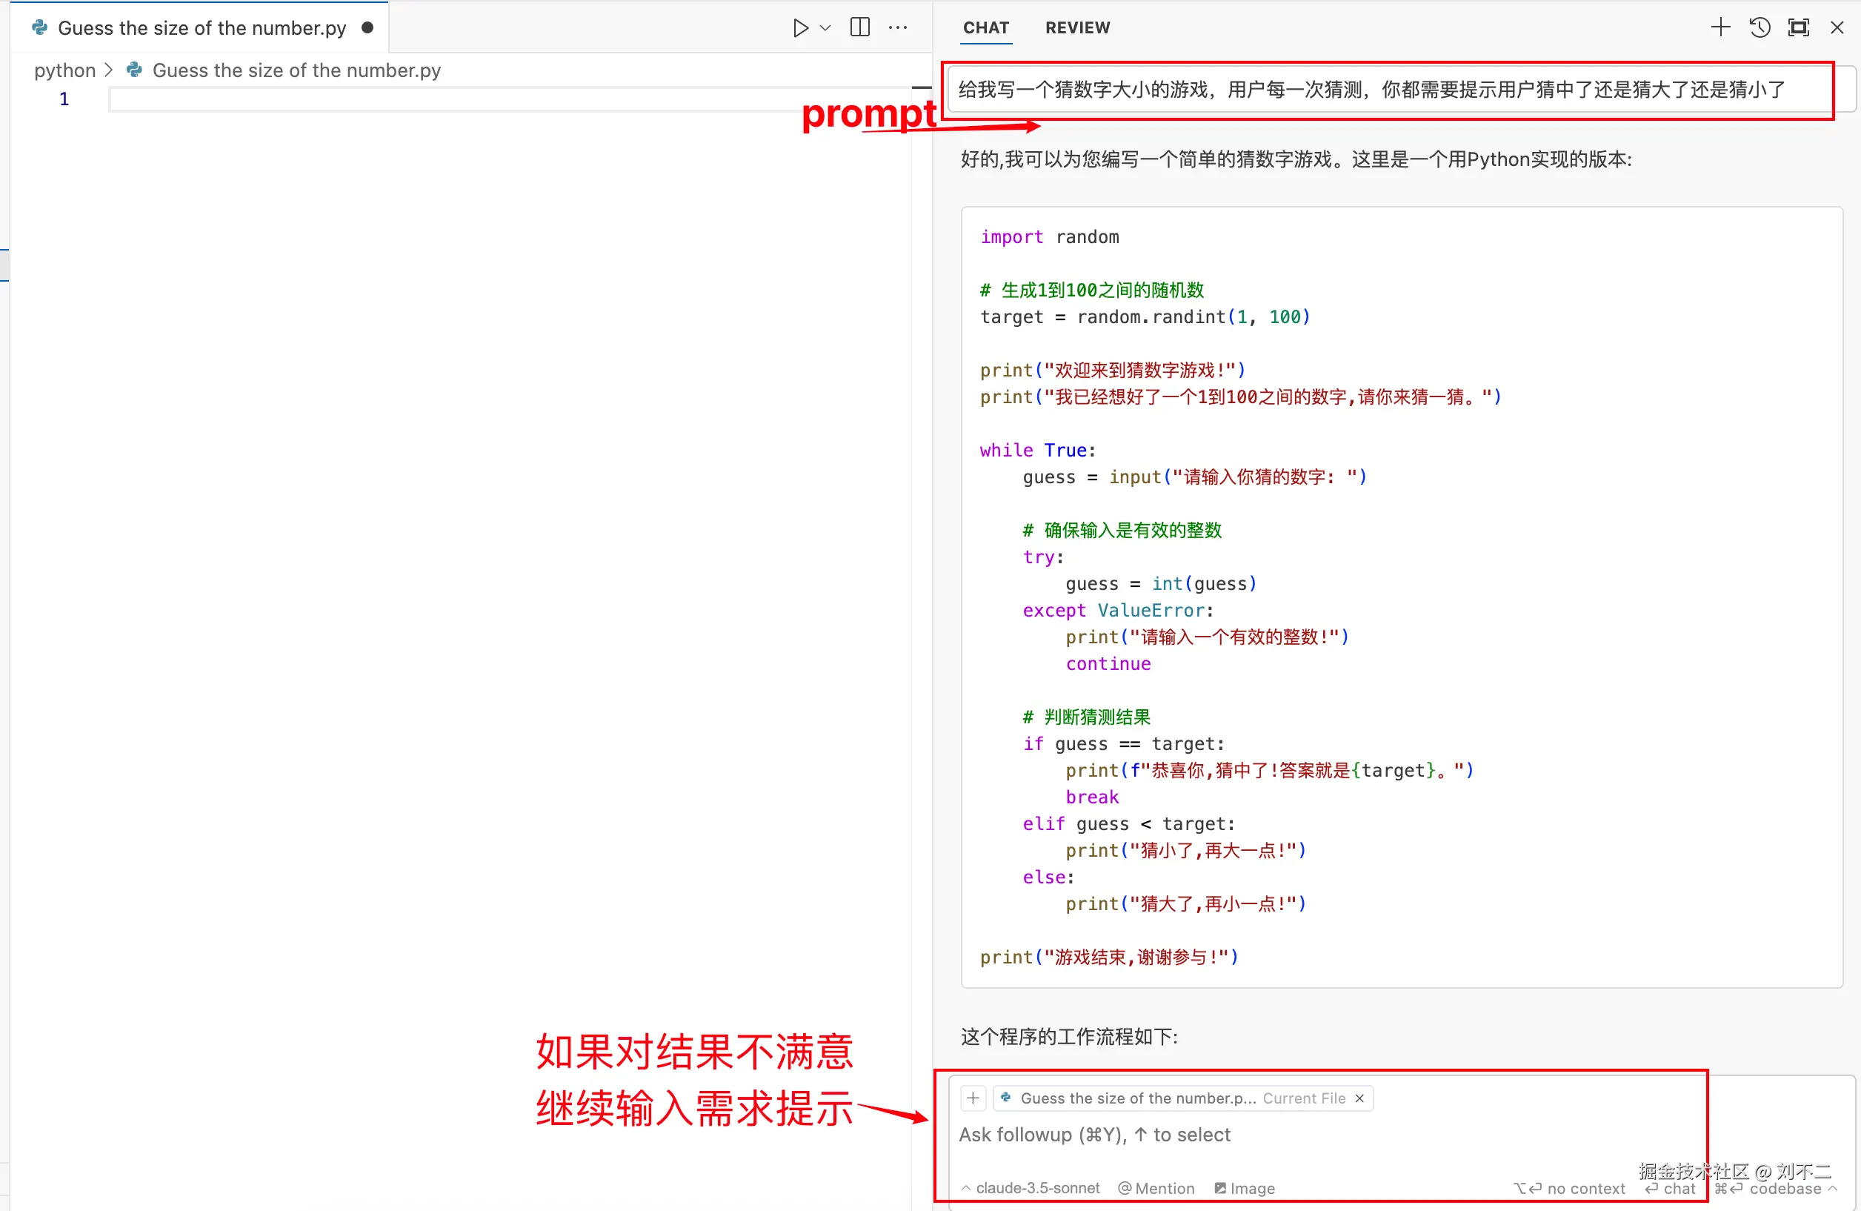Click python folder in breadcrumb
Image resolution: width=1861 pixels, height=1211 pixels.
64,70
